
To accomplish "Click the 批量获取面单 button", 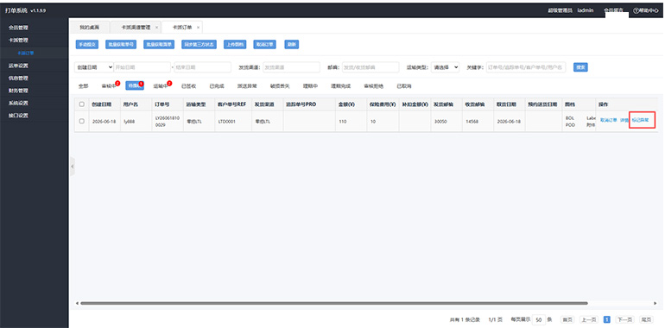I will [159, 45].
